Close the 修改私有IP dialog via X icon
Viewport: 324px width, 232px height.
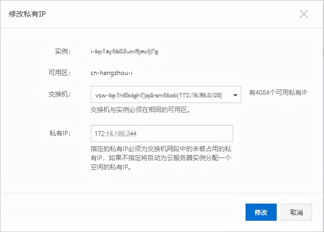[304, 14]
